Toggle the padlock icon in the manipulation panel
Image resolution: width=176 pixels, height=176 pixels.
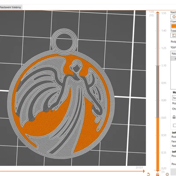click(174, 117)
